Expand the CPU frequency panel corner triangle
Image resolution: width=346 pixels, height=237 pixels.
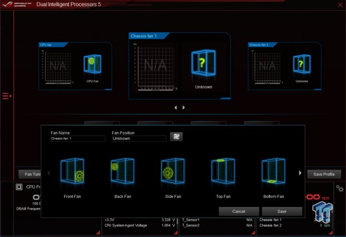click(x=98, y=233)
